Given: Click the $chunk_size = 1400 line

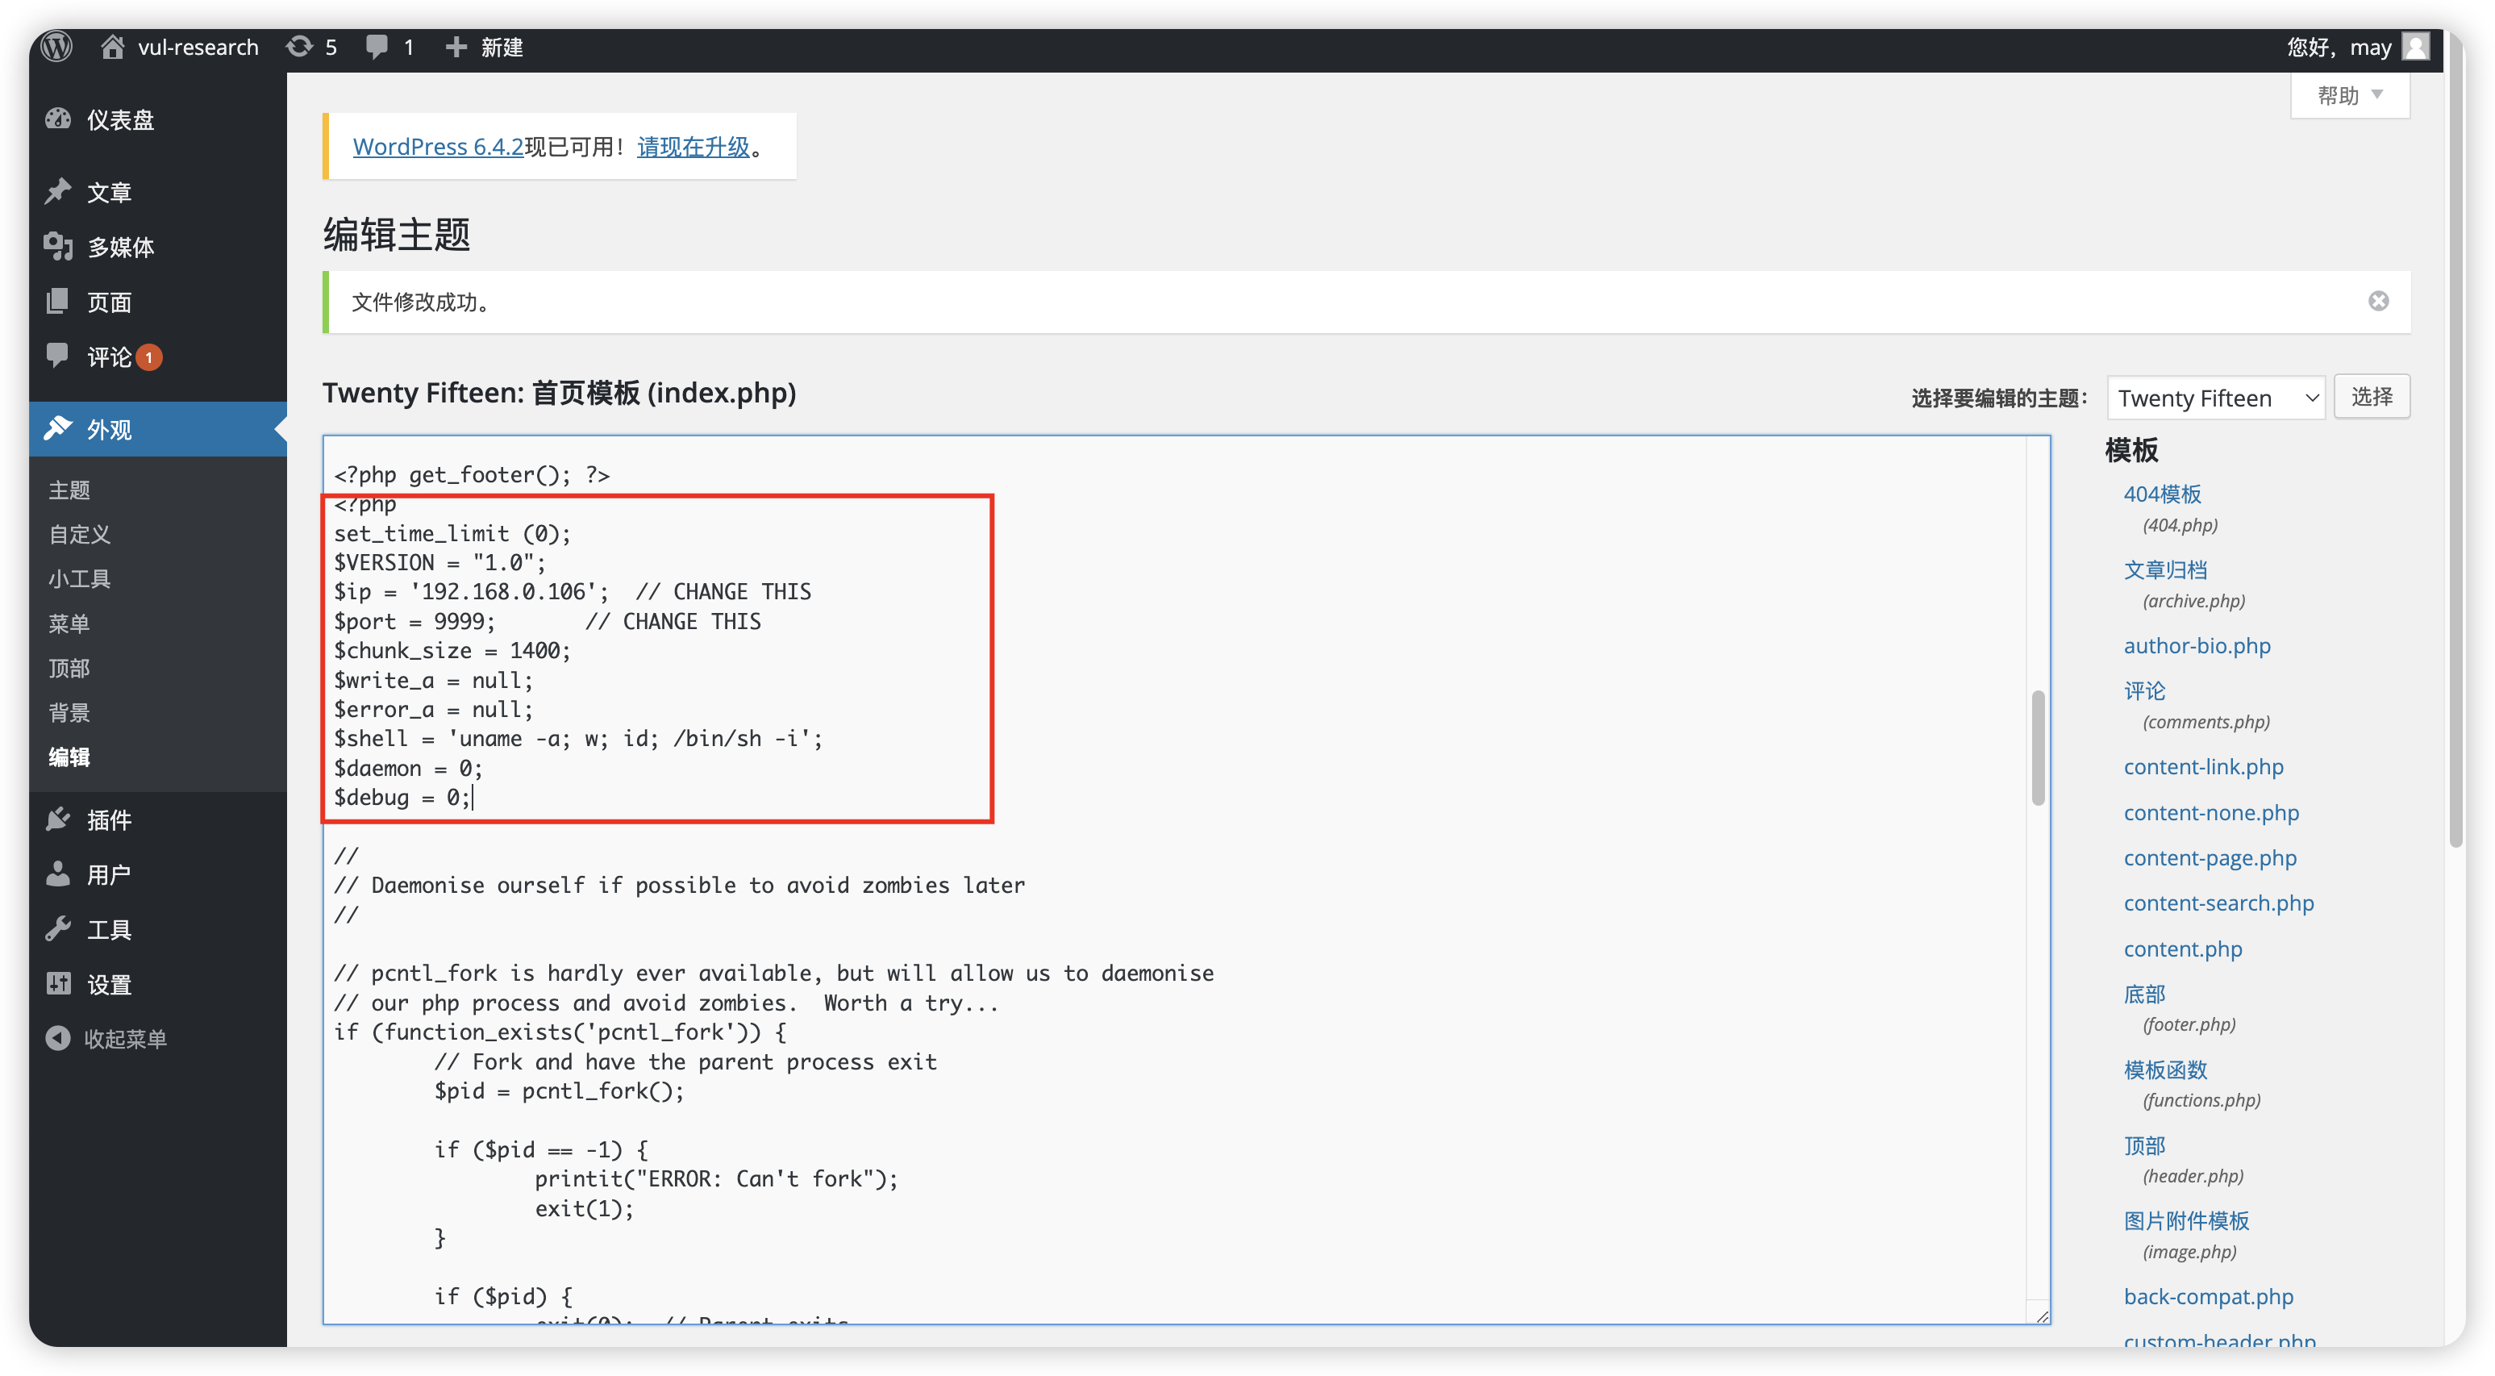Looking at the screenshot, I should (452, 650).
